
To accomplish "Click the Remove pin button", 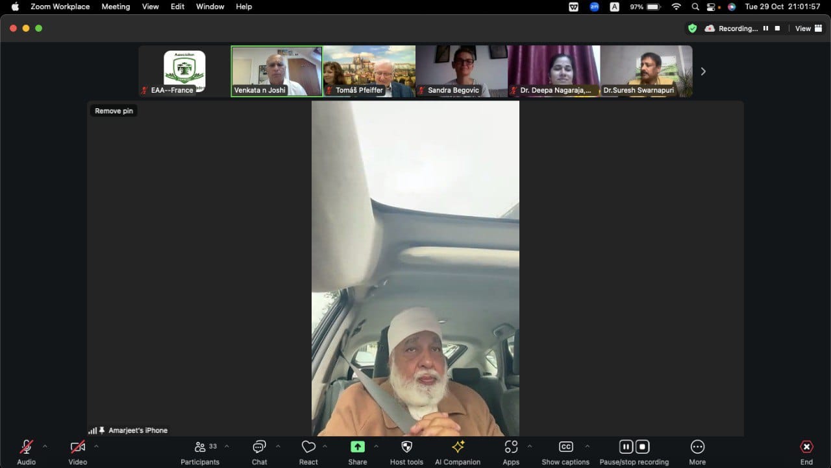I will 114,111.
